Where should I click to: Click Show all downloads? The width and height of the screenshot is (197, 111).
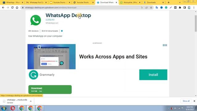(186, 101)
